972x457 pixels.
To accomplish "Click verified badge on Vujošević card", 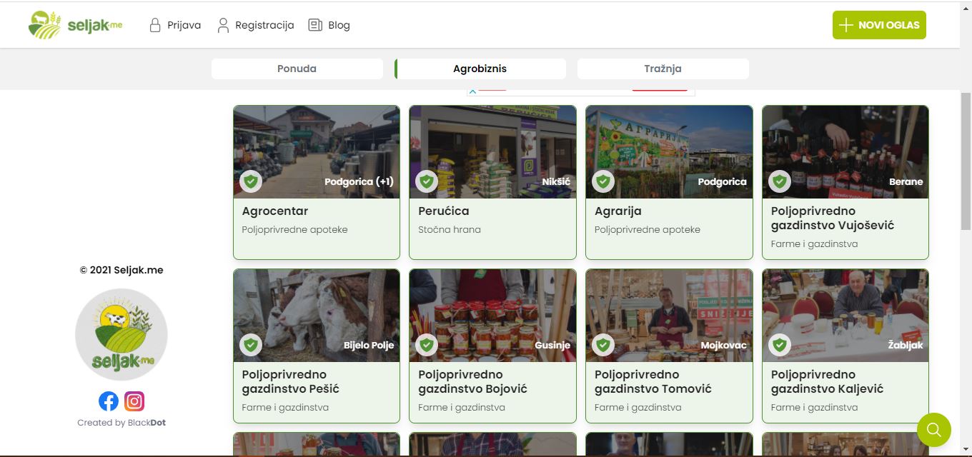I will [780, 181].
